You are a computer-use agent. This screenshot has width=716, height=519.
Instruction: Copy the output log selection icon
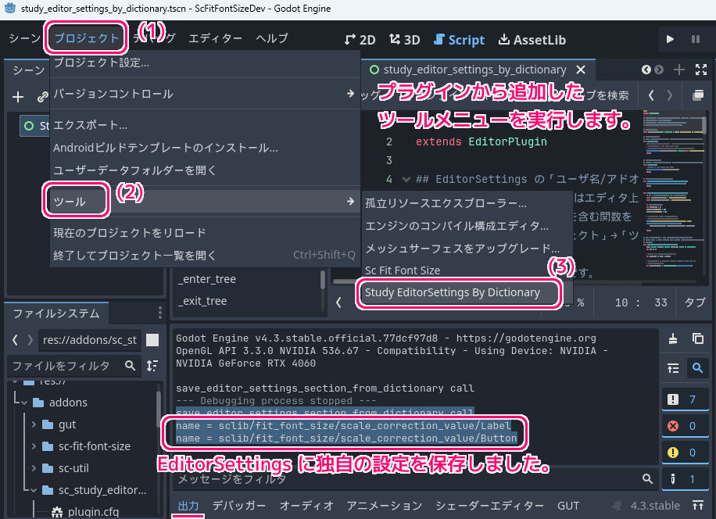pos(698,338)
